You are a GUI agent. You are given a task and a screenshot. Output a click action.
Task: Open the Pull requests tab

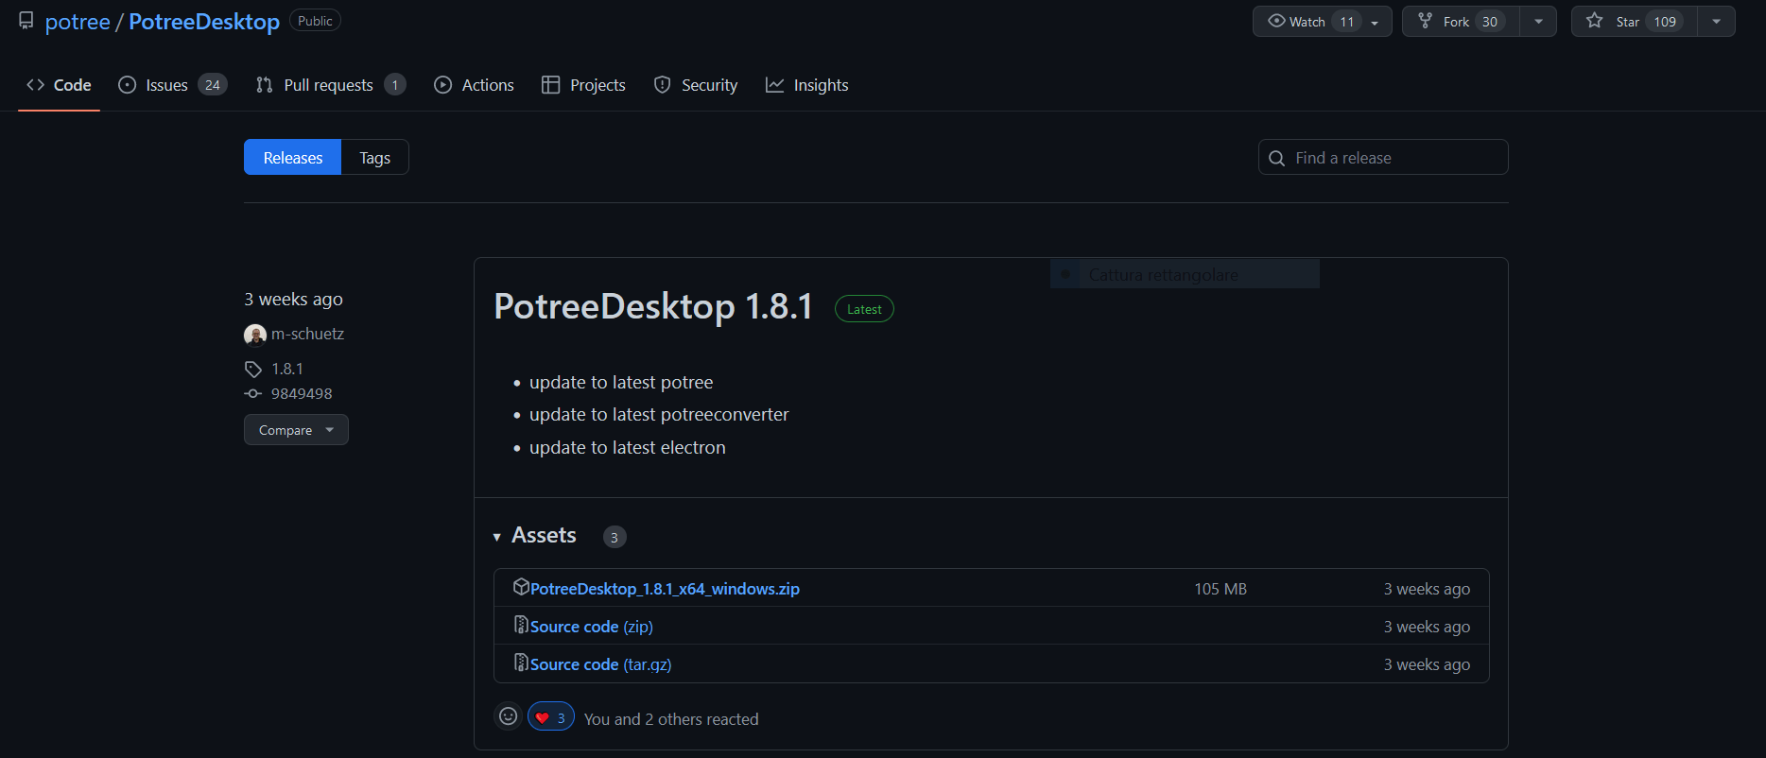331,85
